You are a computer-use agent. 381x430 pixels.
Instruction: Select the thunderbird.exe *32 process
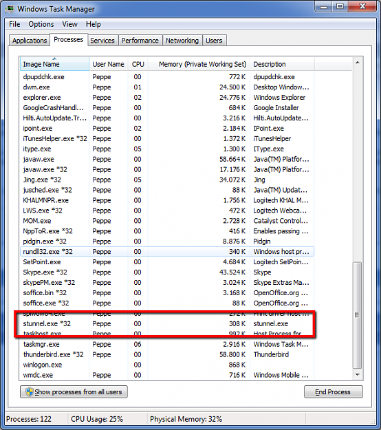[167, 354]
